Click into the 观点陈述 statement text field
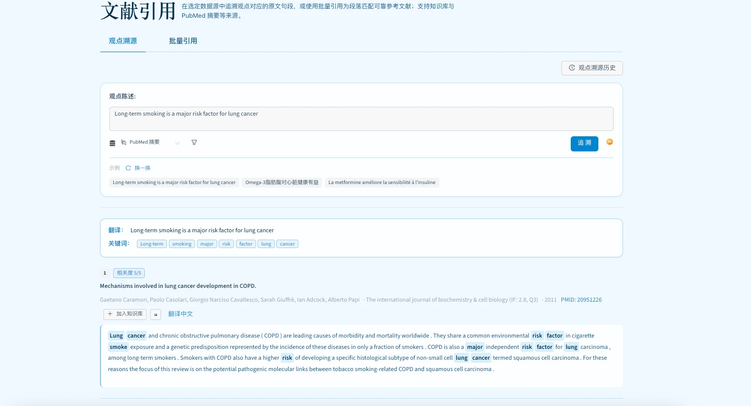The image size is (751, 406). click(361, 119)
